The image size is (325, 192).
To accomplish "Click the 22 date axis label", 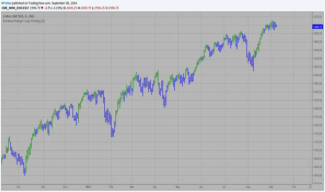I will [x=310, y=187].
